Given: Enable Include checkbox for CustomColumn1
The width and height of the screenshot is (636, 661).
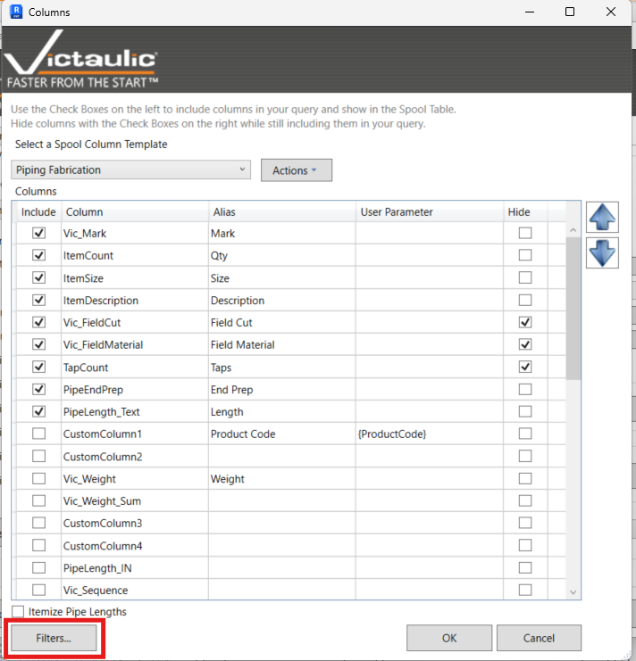Looking at the screenshot, I should click(x=38, y=434).
